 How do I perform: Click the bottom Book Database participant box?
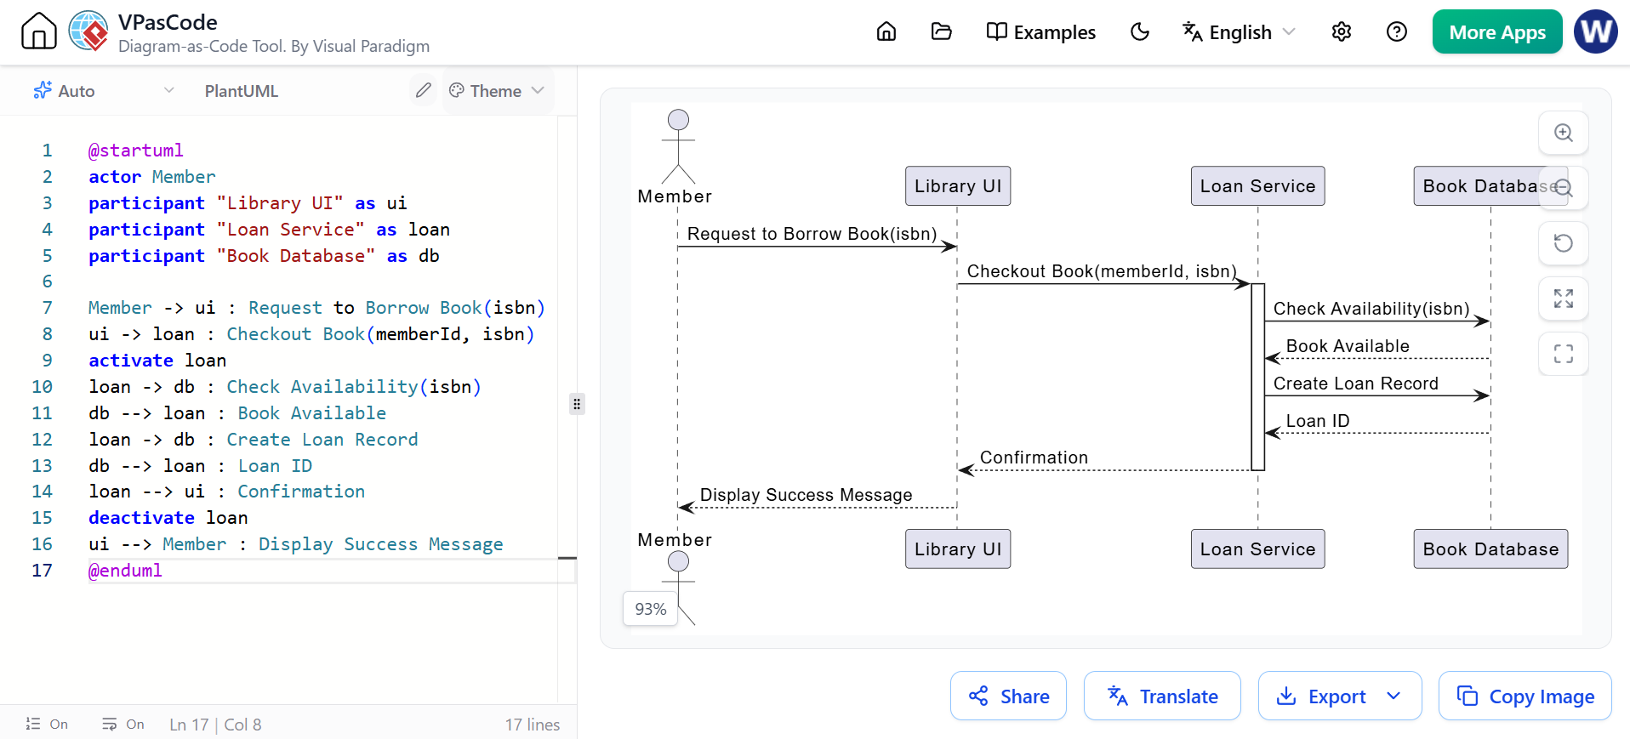click(1490, 549)
